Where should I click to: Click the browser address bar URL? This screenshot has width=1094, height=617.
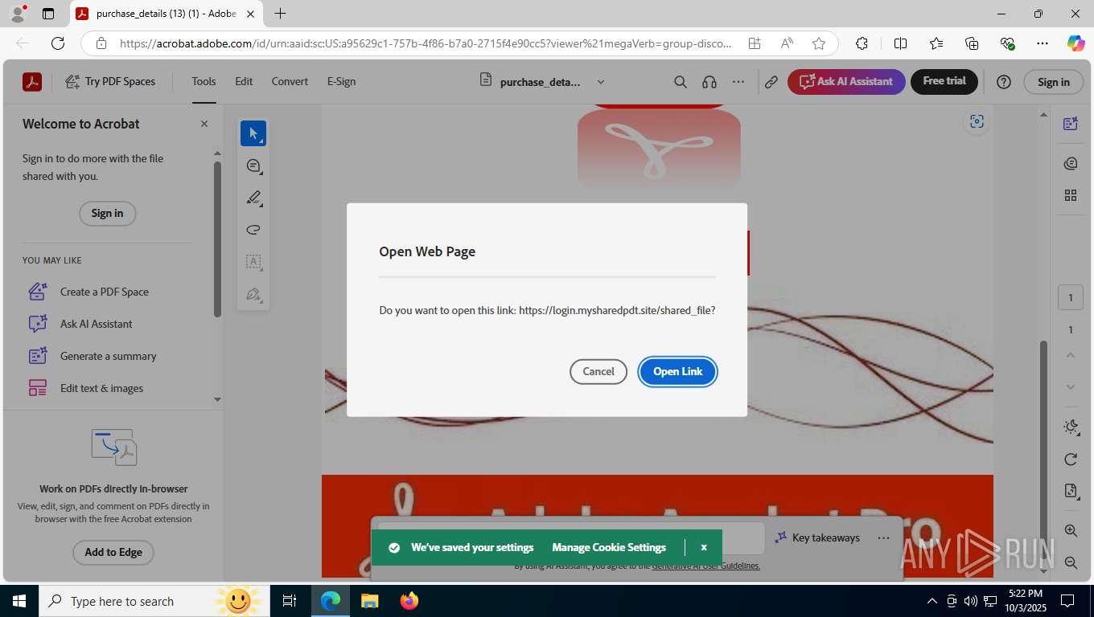pos(426,43)
